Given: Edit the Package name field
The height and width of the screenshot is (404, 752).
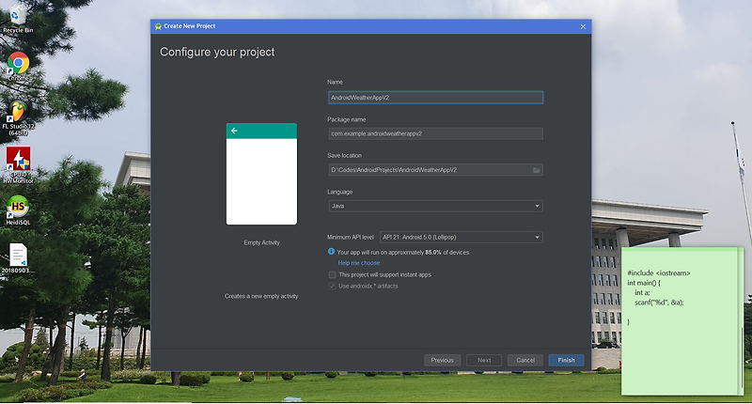Looking at the screenshot, I should (x=435, y=133).
